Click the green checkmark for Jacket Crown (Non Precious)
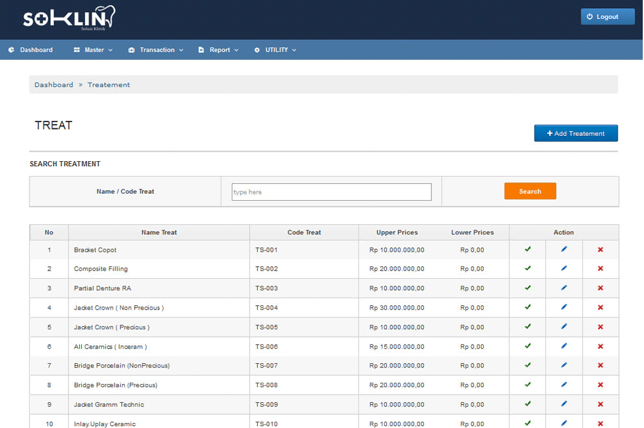Image resolution: width=644 pixels, height=428 pixels. [528, 307]
